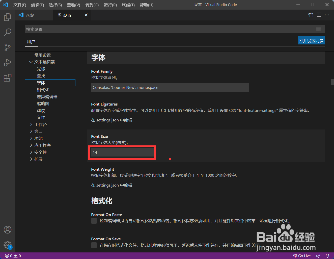Screen dimensions: 334x259
Task: Click Open Settings (JSON) icon
Action: click(x=311, y=15)
